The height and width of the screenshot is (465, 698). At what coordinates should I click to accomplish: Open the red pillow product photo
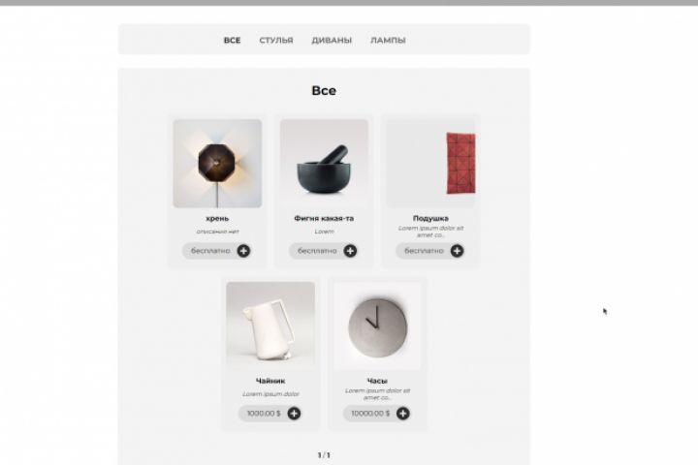(430, 164)
